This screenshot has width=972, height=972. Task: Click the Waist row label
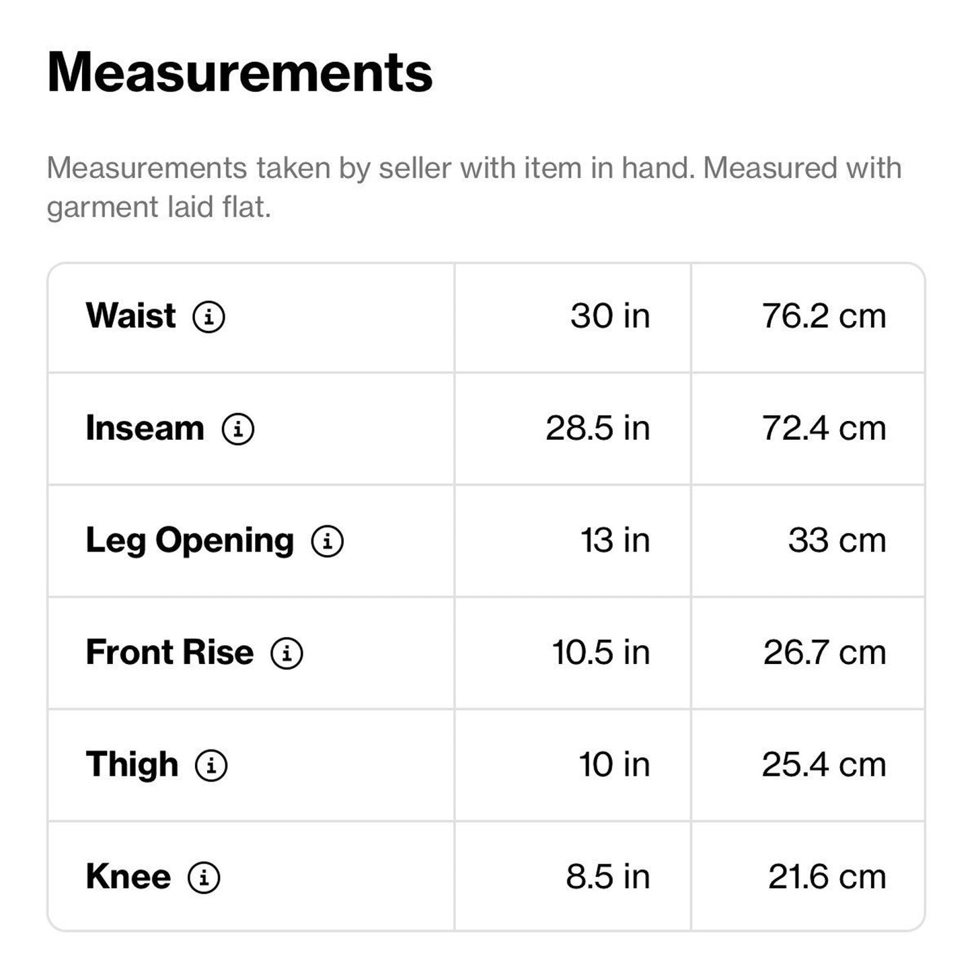click(x=130, y=315)
